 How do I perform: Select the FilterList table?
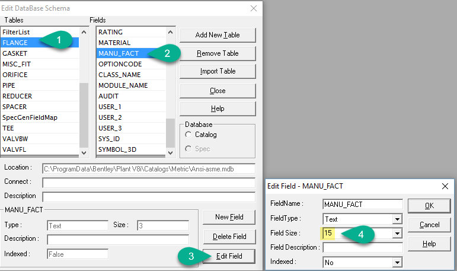[x=40, y=32]
